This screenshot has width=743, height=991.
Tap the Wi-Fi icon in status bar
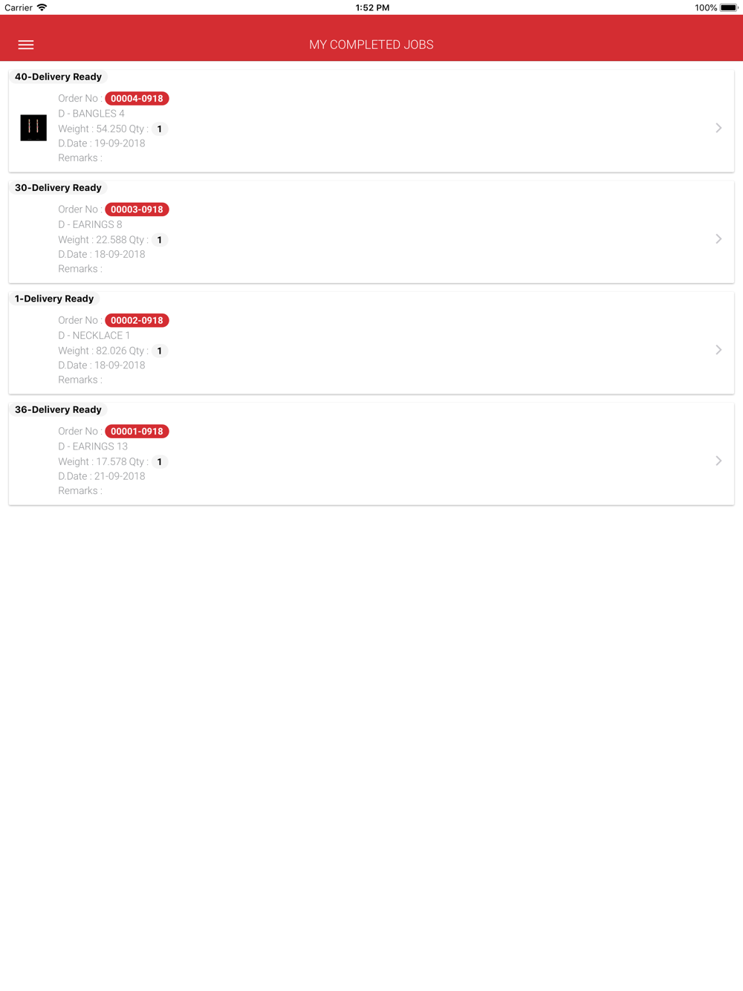pos(42,7)
